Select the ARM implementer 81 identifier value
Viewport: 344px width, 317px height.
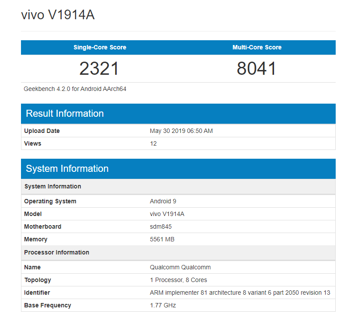click(x=240, y=293)
